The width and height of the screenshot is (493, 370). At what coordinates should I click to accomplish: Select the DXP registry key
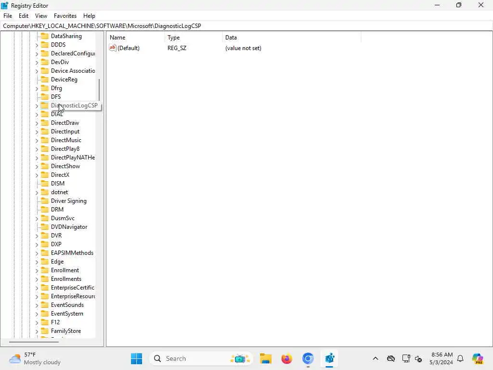point(56,244)
